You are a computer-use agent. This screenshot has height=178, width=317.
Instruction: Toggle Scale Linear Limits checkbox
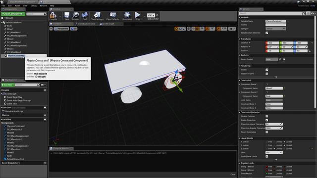click(x=267, y=157)
